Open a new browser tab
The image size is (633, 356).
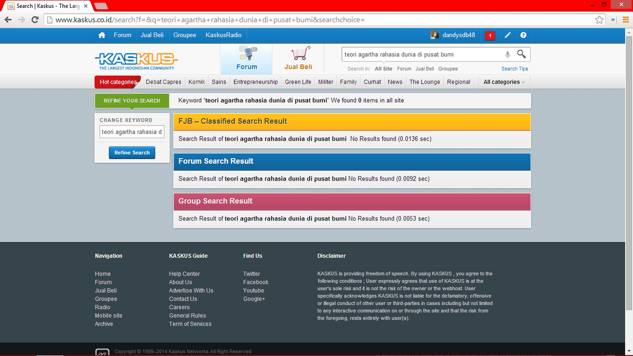[101, 6]
